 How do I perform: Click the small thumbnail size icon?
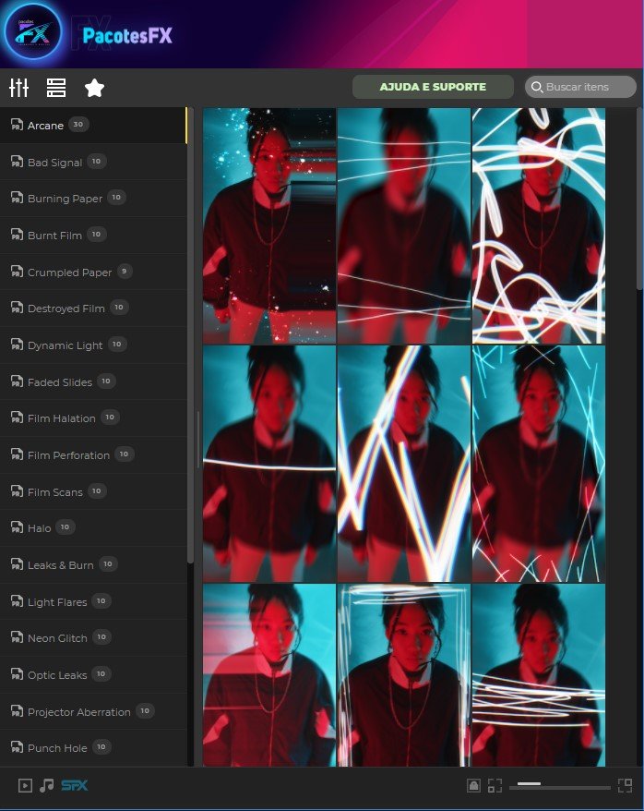pos(495,785)
